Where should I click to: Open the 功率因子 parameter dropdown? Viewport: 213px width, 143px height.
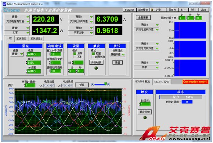(81, 33)
